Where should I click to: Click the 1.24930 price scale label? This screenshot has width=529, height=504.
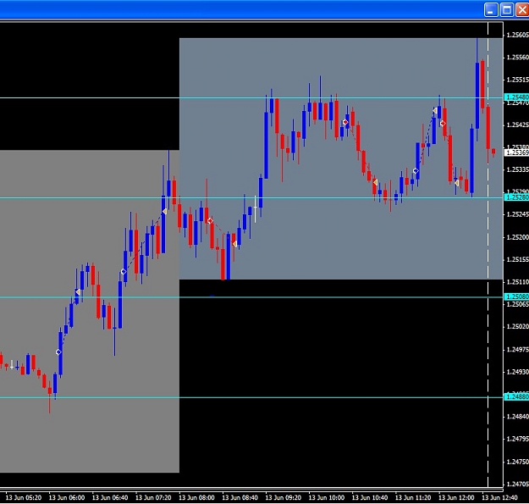pos(517,372)
